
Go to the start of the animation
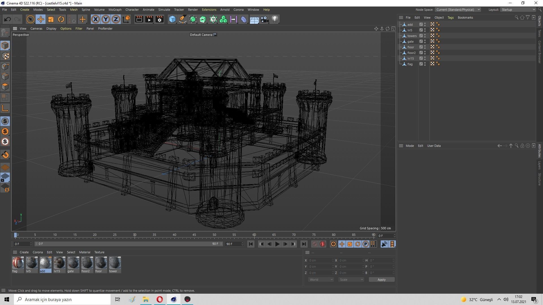point(251,244)
